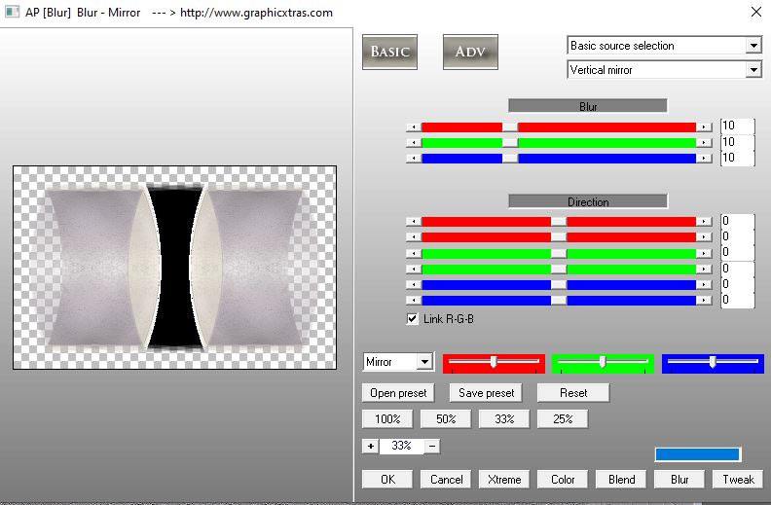
Task: Click first red Direction value field
Action: tap(737, 221)
